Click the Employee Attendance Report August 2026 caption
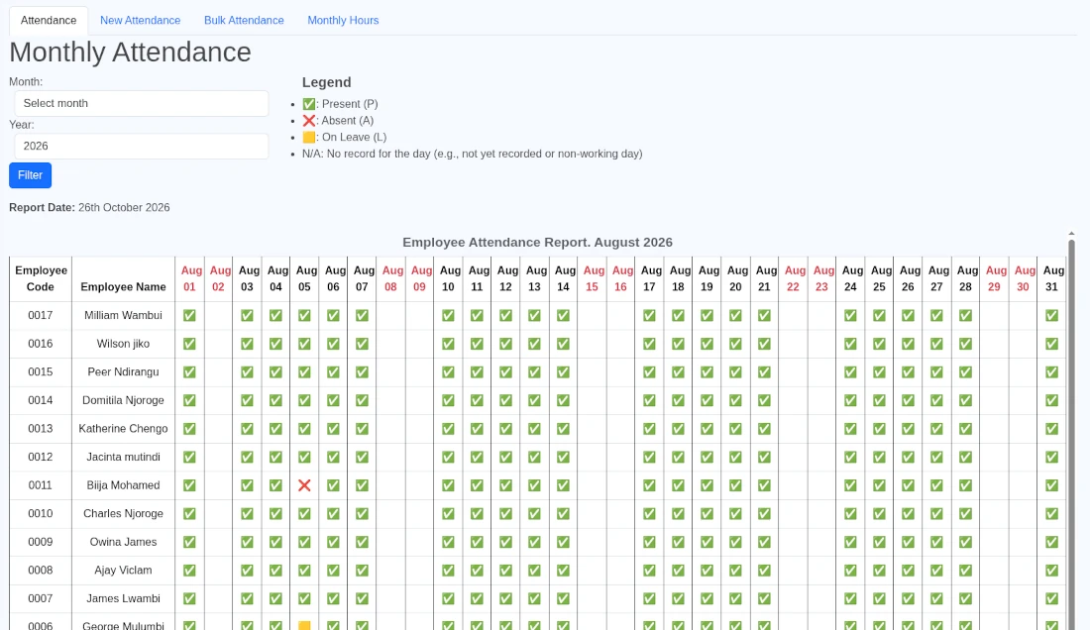This screenshot has height=630, width=1090. [x=537, y=243]
